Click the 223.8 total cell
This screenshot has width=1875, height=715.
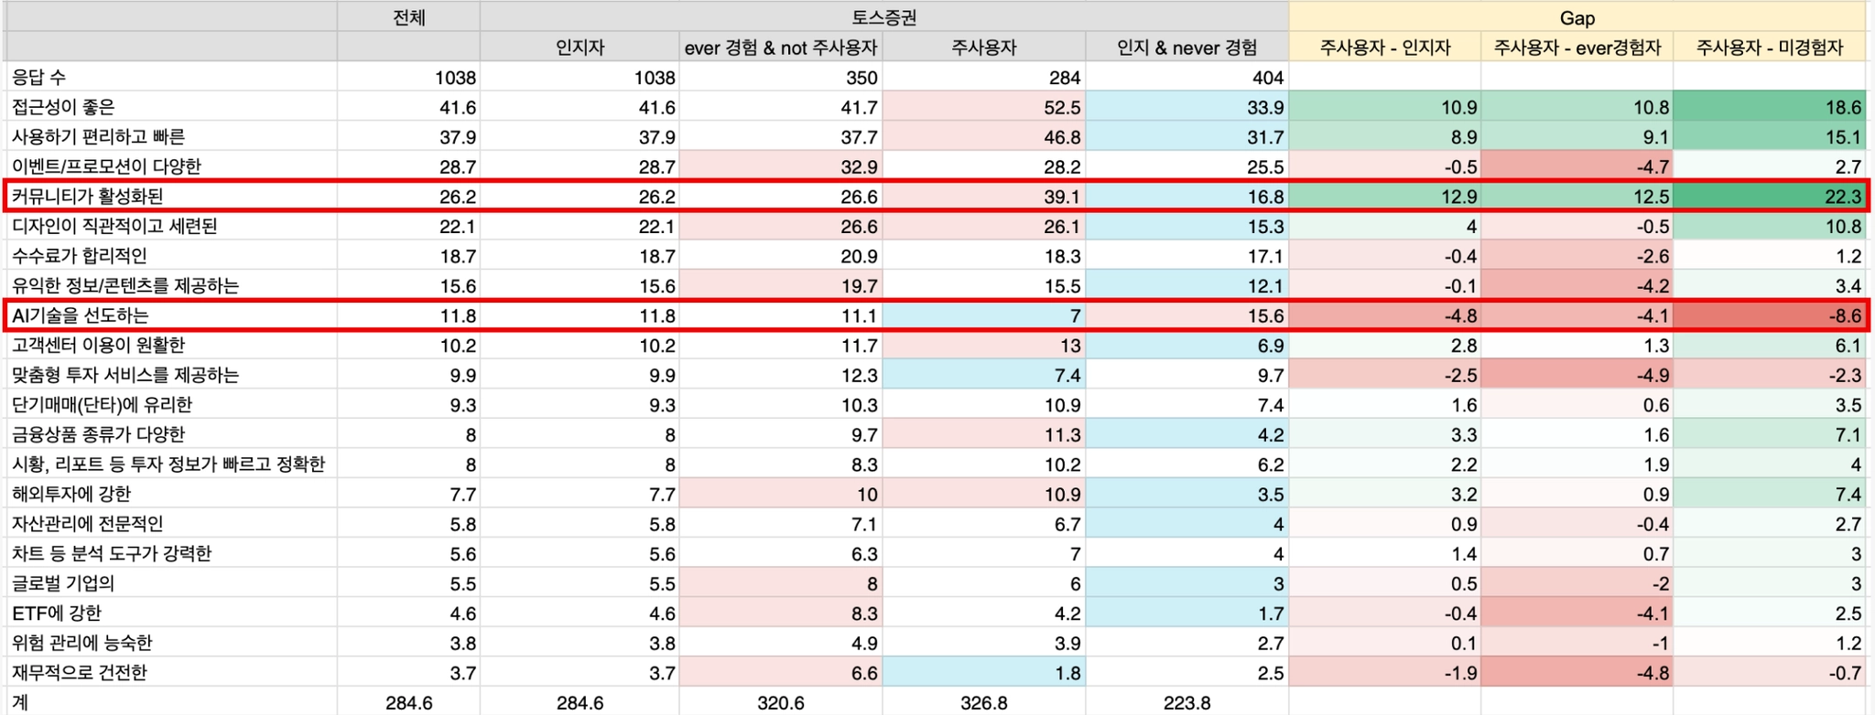point(1187,702)
